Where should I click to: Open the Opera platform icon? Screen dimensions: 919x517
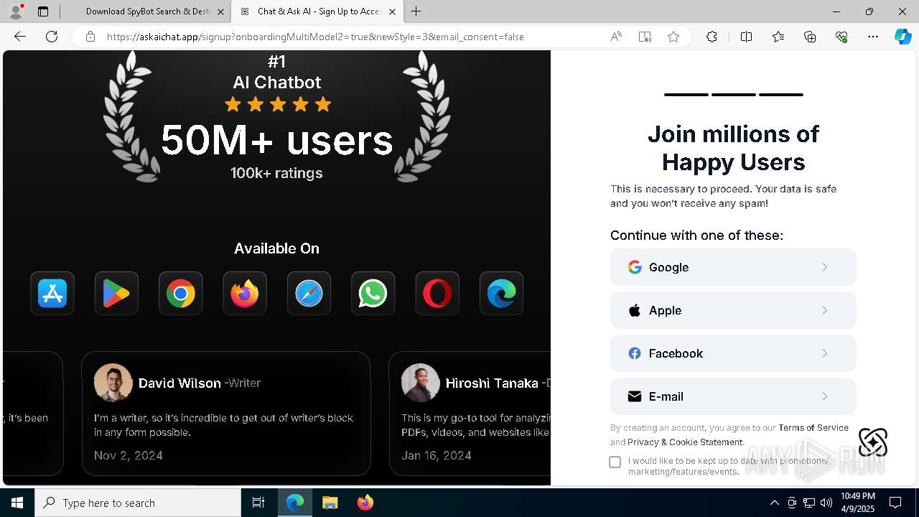click(x=437, y=293)
